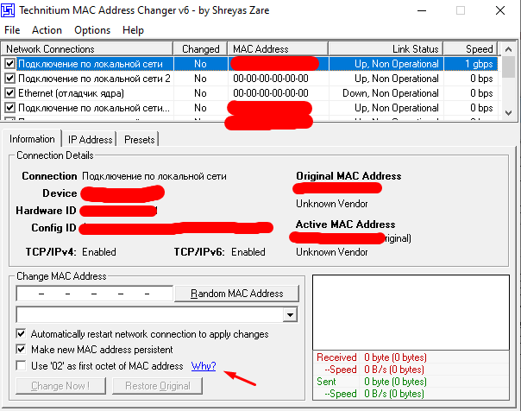Close the MAC Address Changer window
521x411 pixels.
(500, 10)
